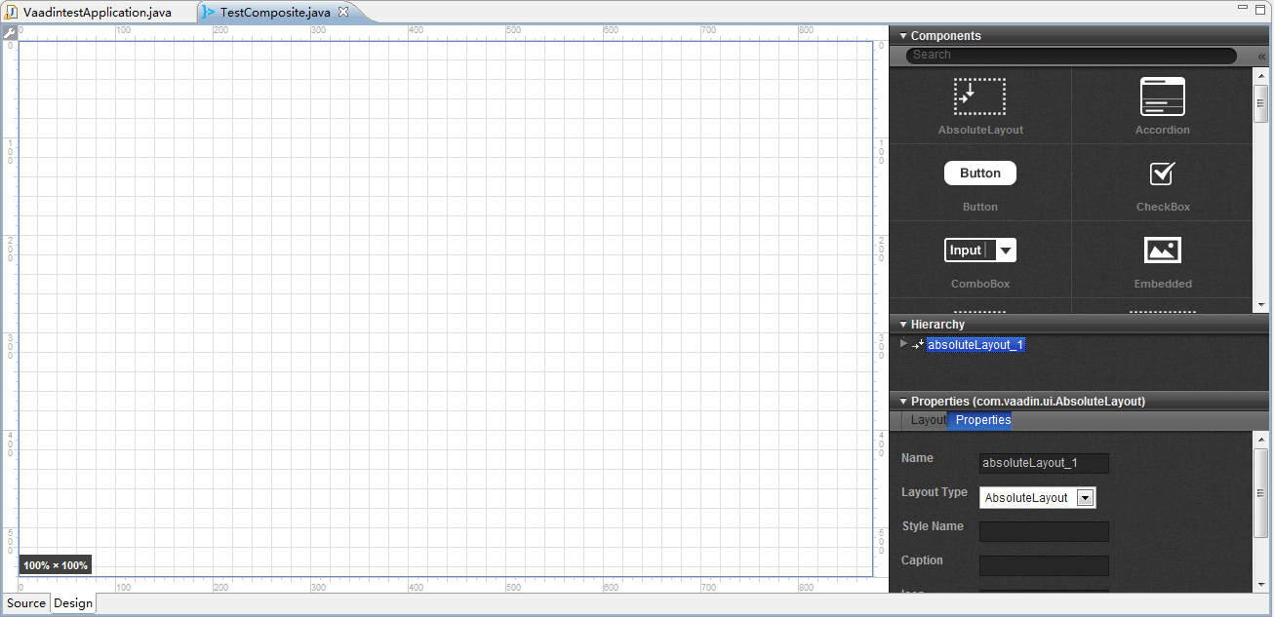This screenshot has height=617, width=1274.
Task: Click Properties panel scrollbar thumb
Action: [1261, 492]
